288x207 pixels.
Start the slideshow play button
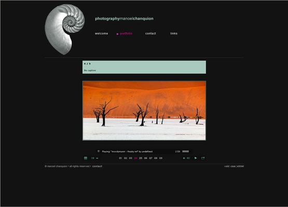[196, 158]
